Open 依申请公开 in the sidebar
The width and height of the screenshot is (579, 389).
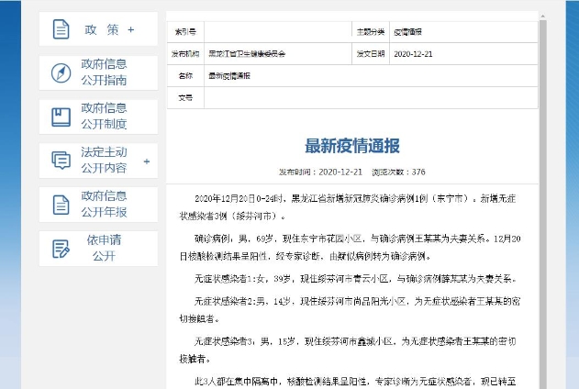coord(98,249)
